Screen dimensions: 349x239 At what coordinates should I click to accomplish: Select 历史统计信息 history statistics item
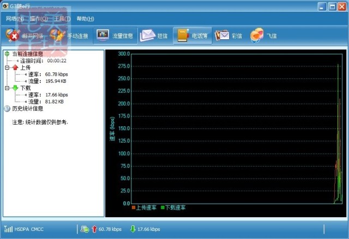(27, 108)
